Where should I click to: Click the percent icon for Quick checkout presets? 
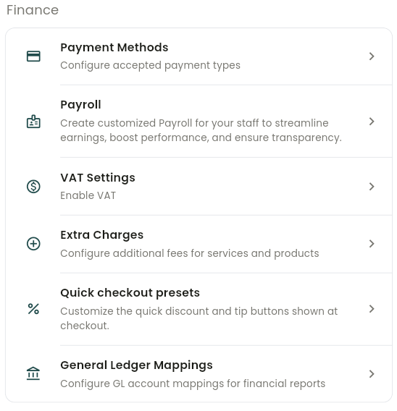click(33, 309)
